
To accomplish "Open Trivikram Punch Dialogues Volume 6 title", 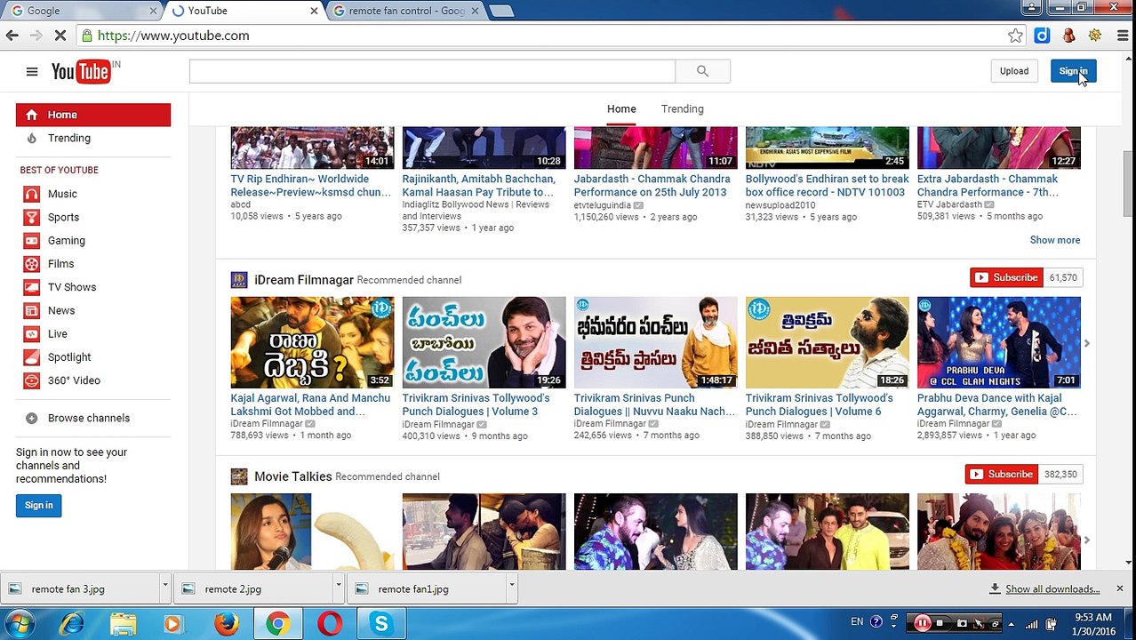I will point(819,404).
